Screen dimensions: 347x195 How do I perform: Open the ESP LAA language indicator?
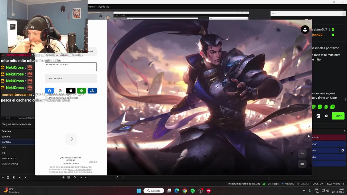[x=317, y=191]
